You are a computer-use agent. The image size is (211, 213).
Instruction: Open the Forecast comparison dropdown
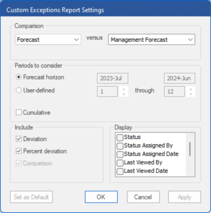click(48, 40)
